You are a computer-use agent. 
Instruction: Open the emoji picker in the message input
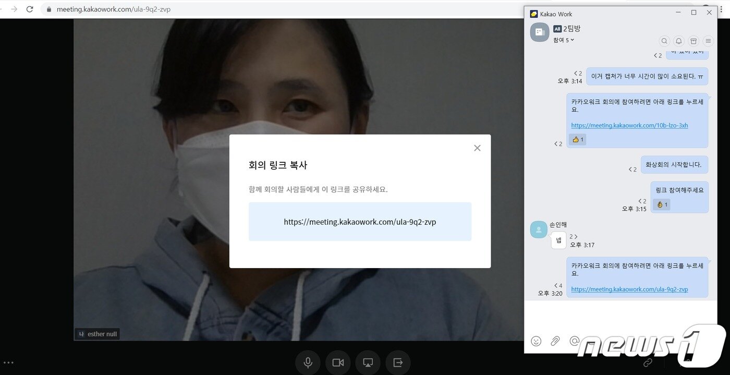tap(536, 341)
